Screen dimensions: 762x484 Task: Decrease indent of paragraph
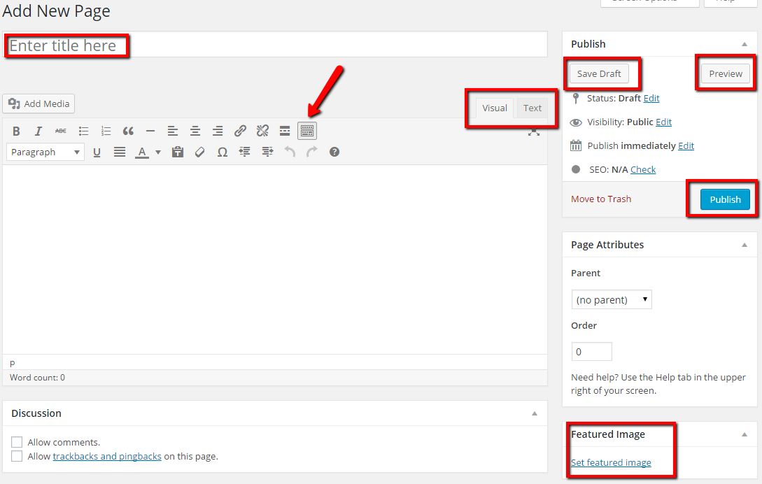coord(244,152)
